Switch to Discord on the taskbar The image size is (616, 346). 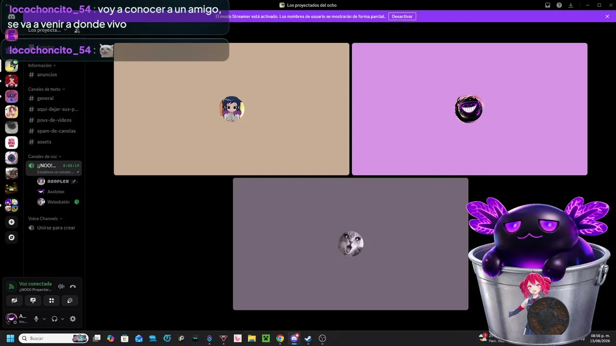pyautogui.click(x=294, y=338)
